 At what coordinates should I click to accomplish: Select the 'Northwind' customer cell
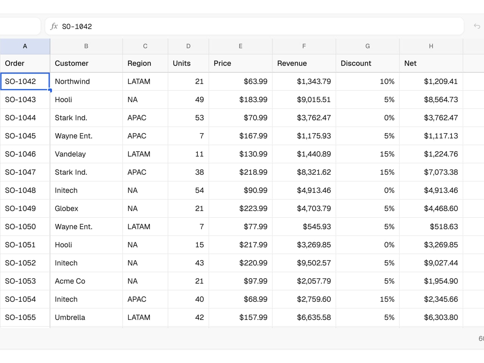(86, 81)
